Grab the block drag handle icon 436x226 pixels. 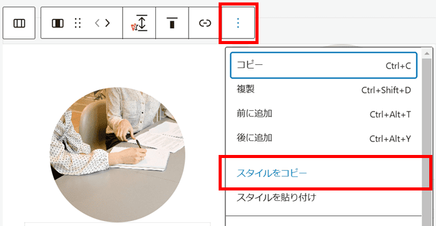(78, 23)
